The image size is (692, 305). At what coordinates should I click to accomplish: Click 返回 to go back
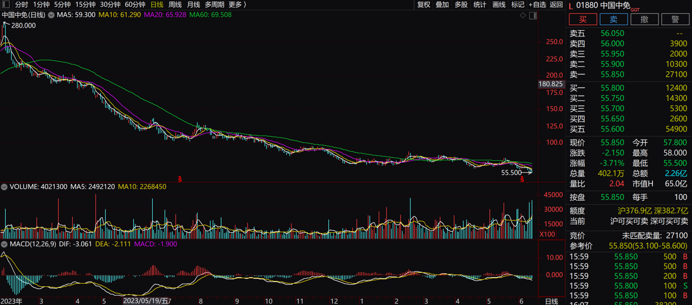click(x=556, y=5)
